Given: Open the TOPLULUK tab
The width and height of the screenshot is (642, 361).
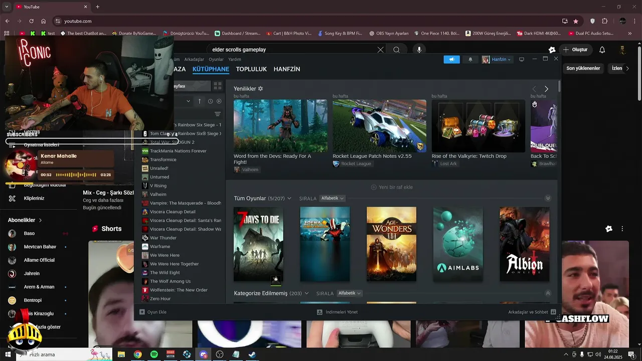Looking at the screenshot, I should 251,69.
